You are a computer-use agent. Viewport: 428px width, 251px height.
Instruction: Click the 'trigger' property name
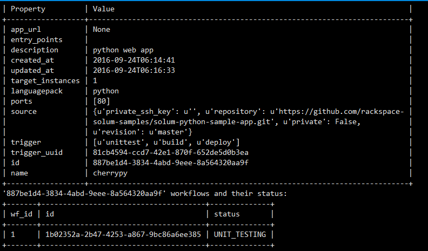point(25,143)
